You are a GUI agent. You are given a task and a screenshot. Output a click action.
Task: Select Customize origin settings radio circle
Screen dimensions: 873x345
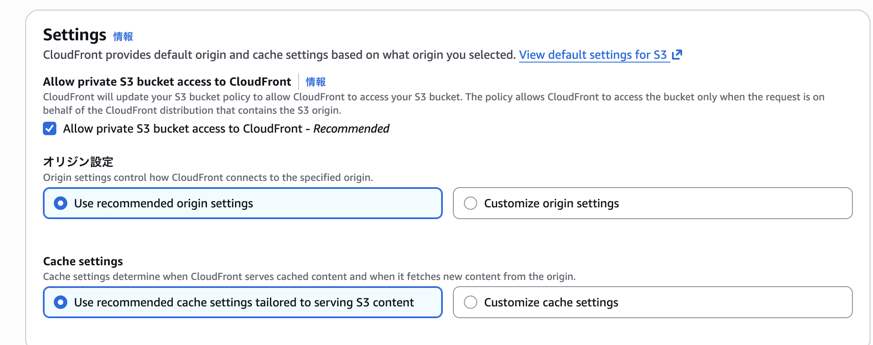point(470,203)
